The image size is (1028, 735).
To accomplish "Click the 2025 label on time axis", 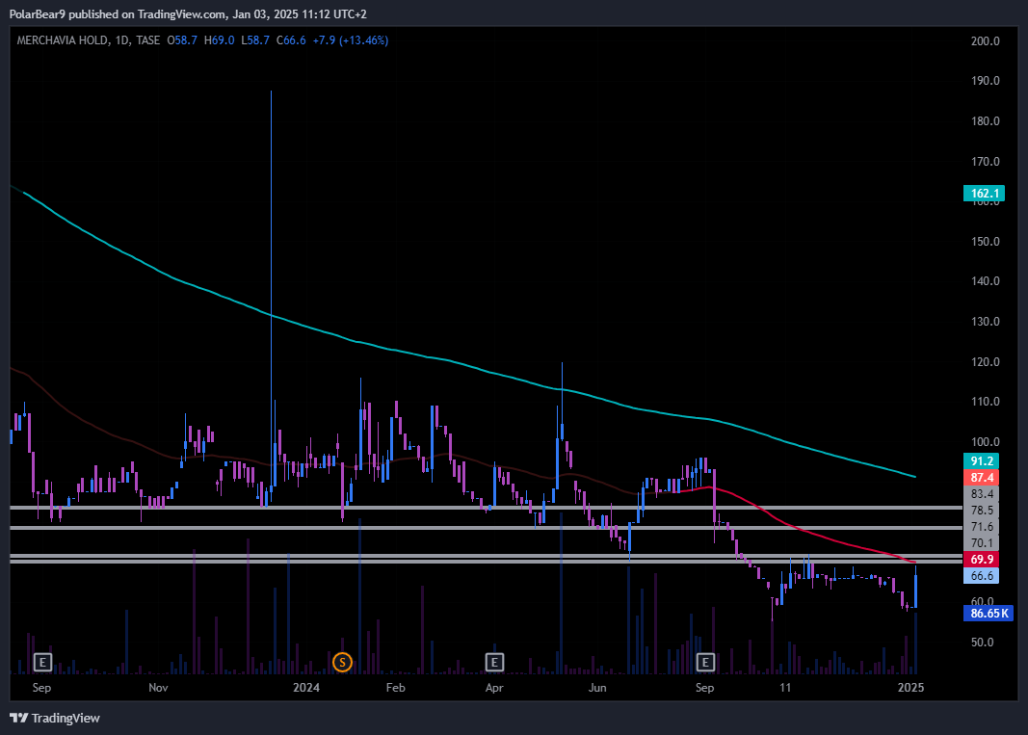I will pyautogui.click(x=910, y=688).
